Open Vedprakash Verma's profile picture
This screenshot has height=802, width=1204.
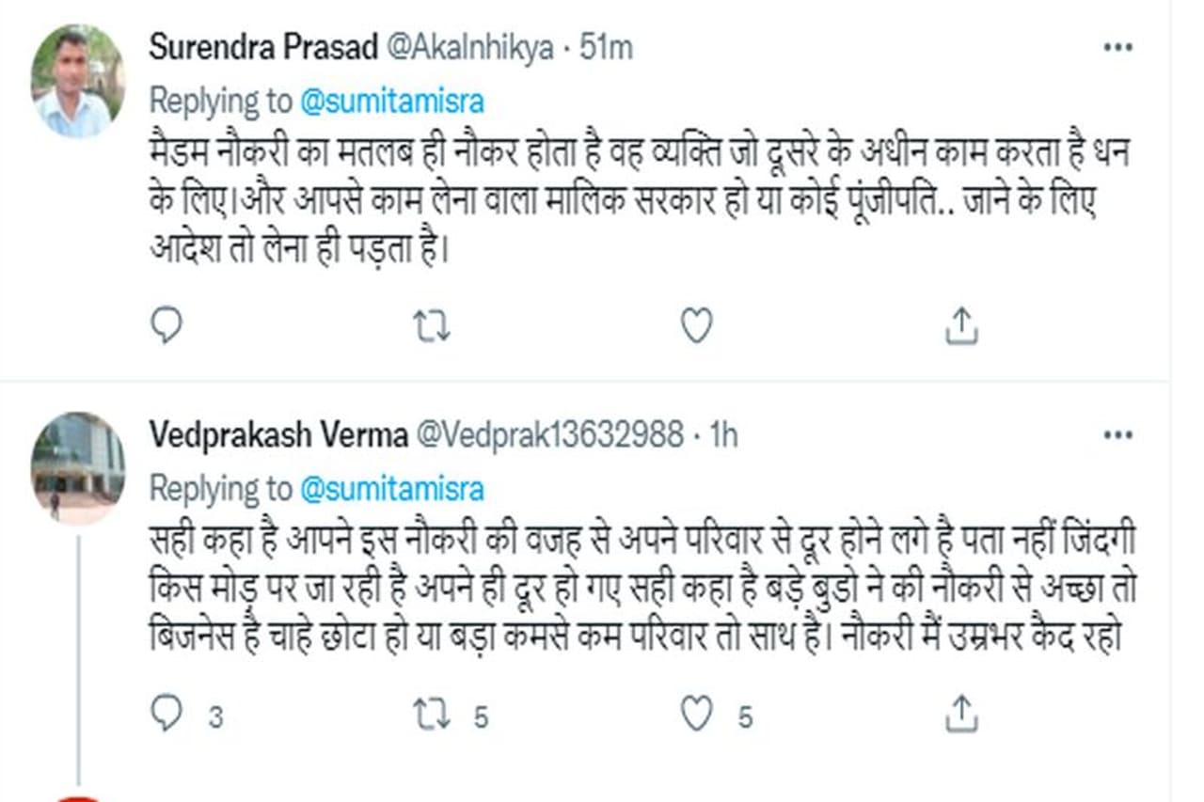click(x=77, y=467)
